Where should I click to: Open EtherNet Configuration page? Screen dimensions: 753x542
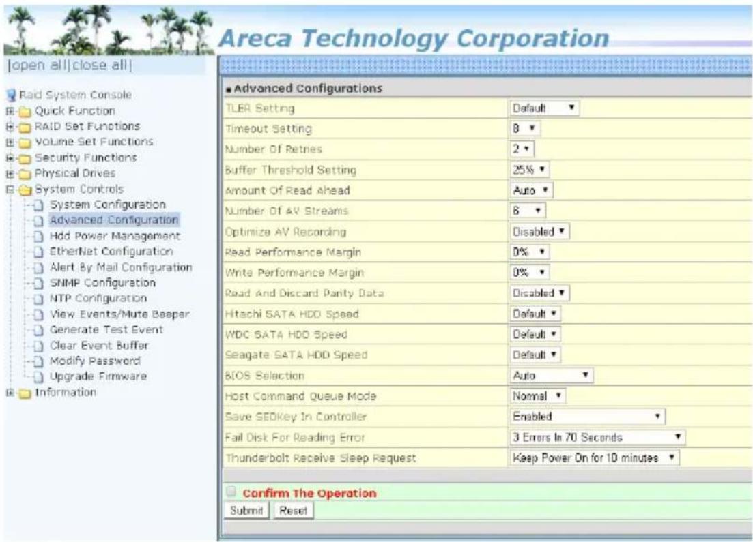111,252
